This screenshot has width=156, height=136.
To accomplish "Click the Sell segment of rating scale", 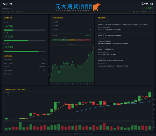I will [80, 40].
